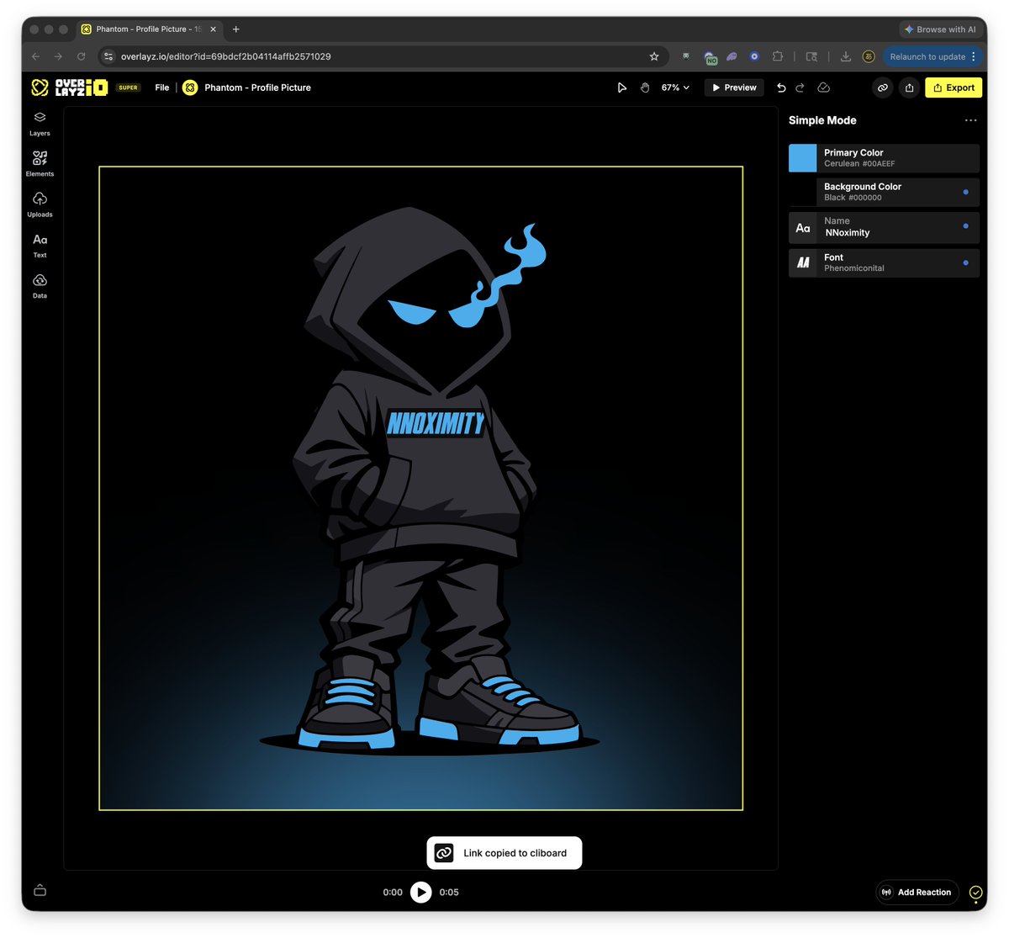The width and height of the screenshot is (1009, 938).
Task: Open the Data panel
Action: [39, 284]
